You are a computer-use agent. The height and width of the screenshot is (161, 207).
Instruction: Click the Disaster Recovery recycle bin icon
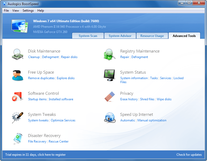tap(18, 138)
